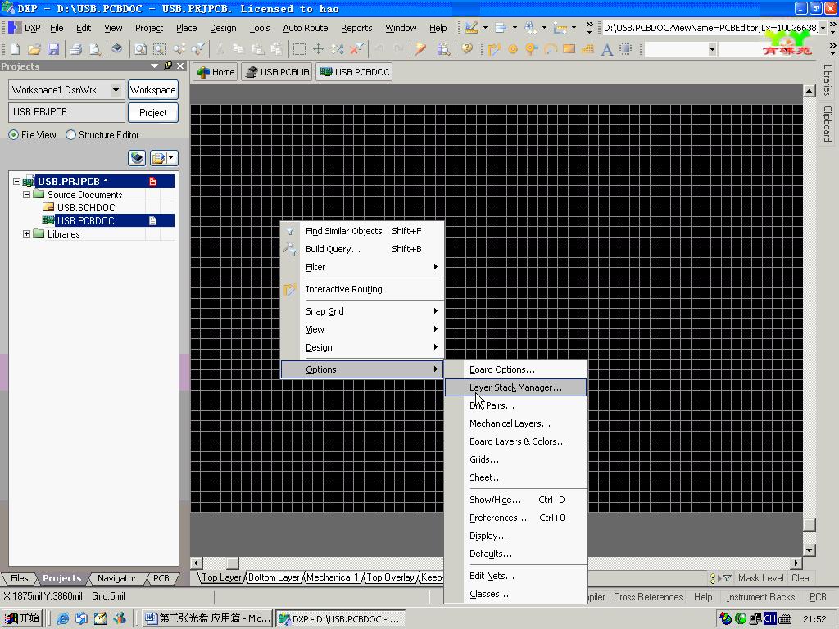Click the compile project icon in Projects panel
Screen dimensions: 839x629
click(x=137, y=158)
